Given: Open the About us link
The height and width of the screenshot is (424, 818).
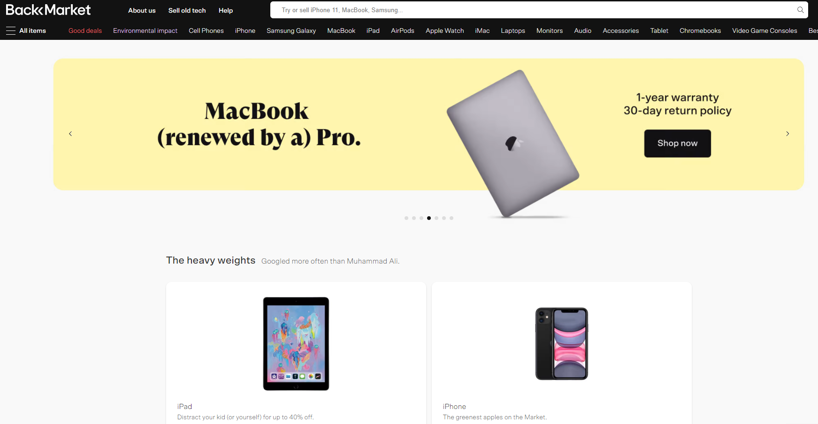Looking at the screenshot, I should (142, 10).
